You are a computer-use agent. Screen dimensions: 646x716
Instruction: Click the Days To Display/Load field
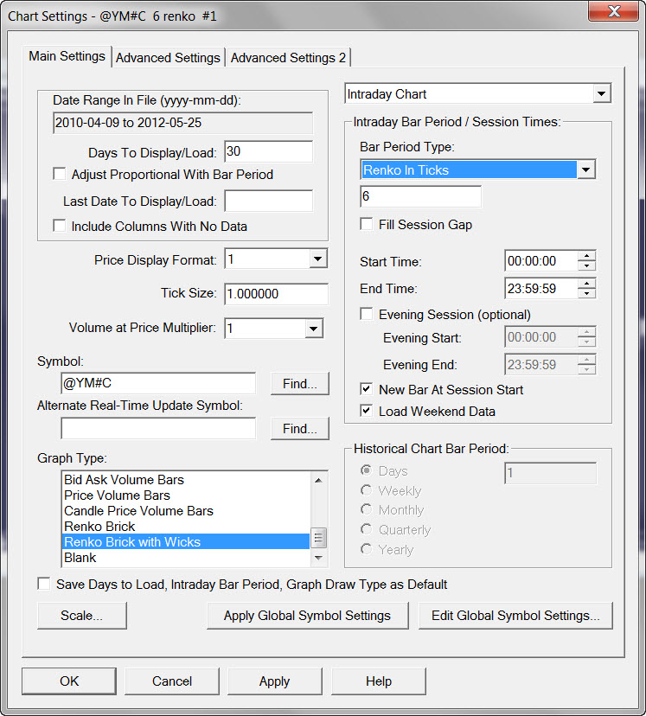268,151
